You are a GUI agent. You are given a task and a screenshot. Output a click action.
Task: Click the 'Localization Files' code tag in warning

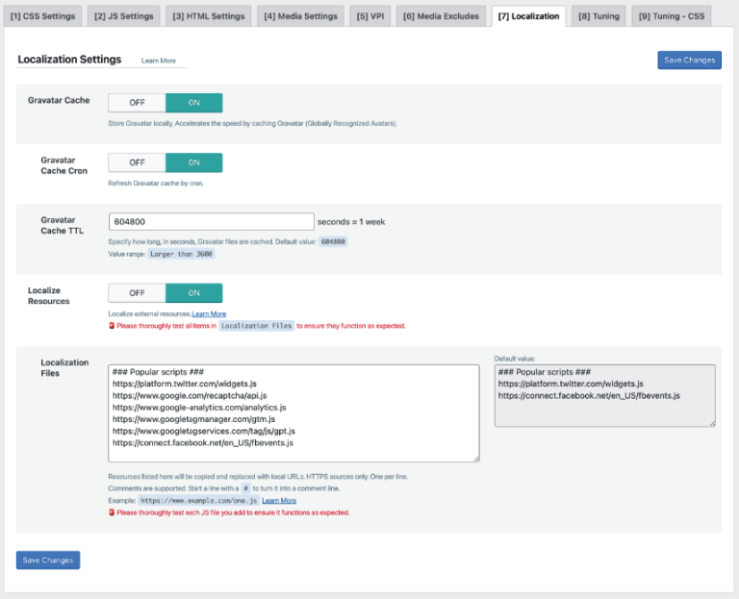click(256, 326)
